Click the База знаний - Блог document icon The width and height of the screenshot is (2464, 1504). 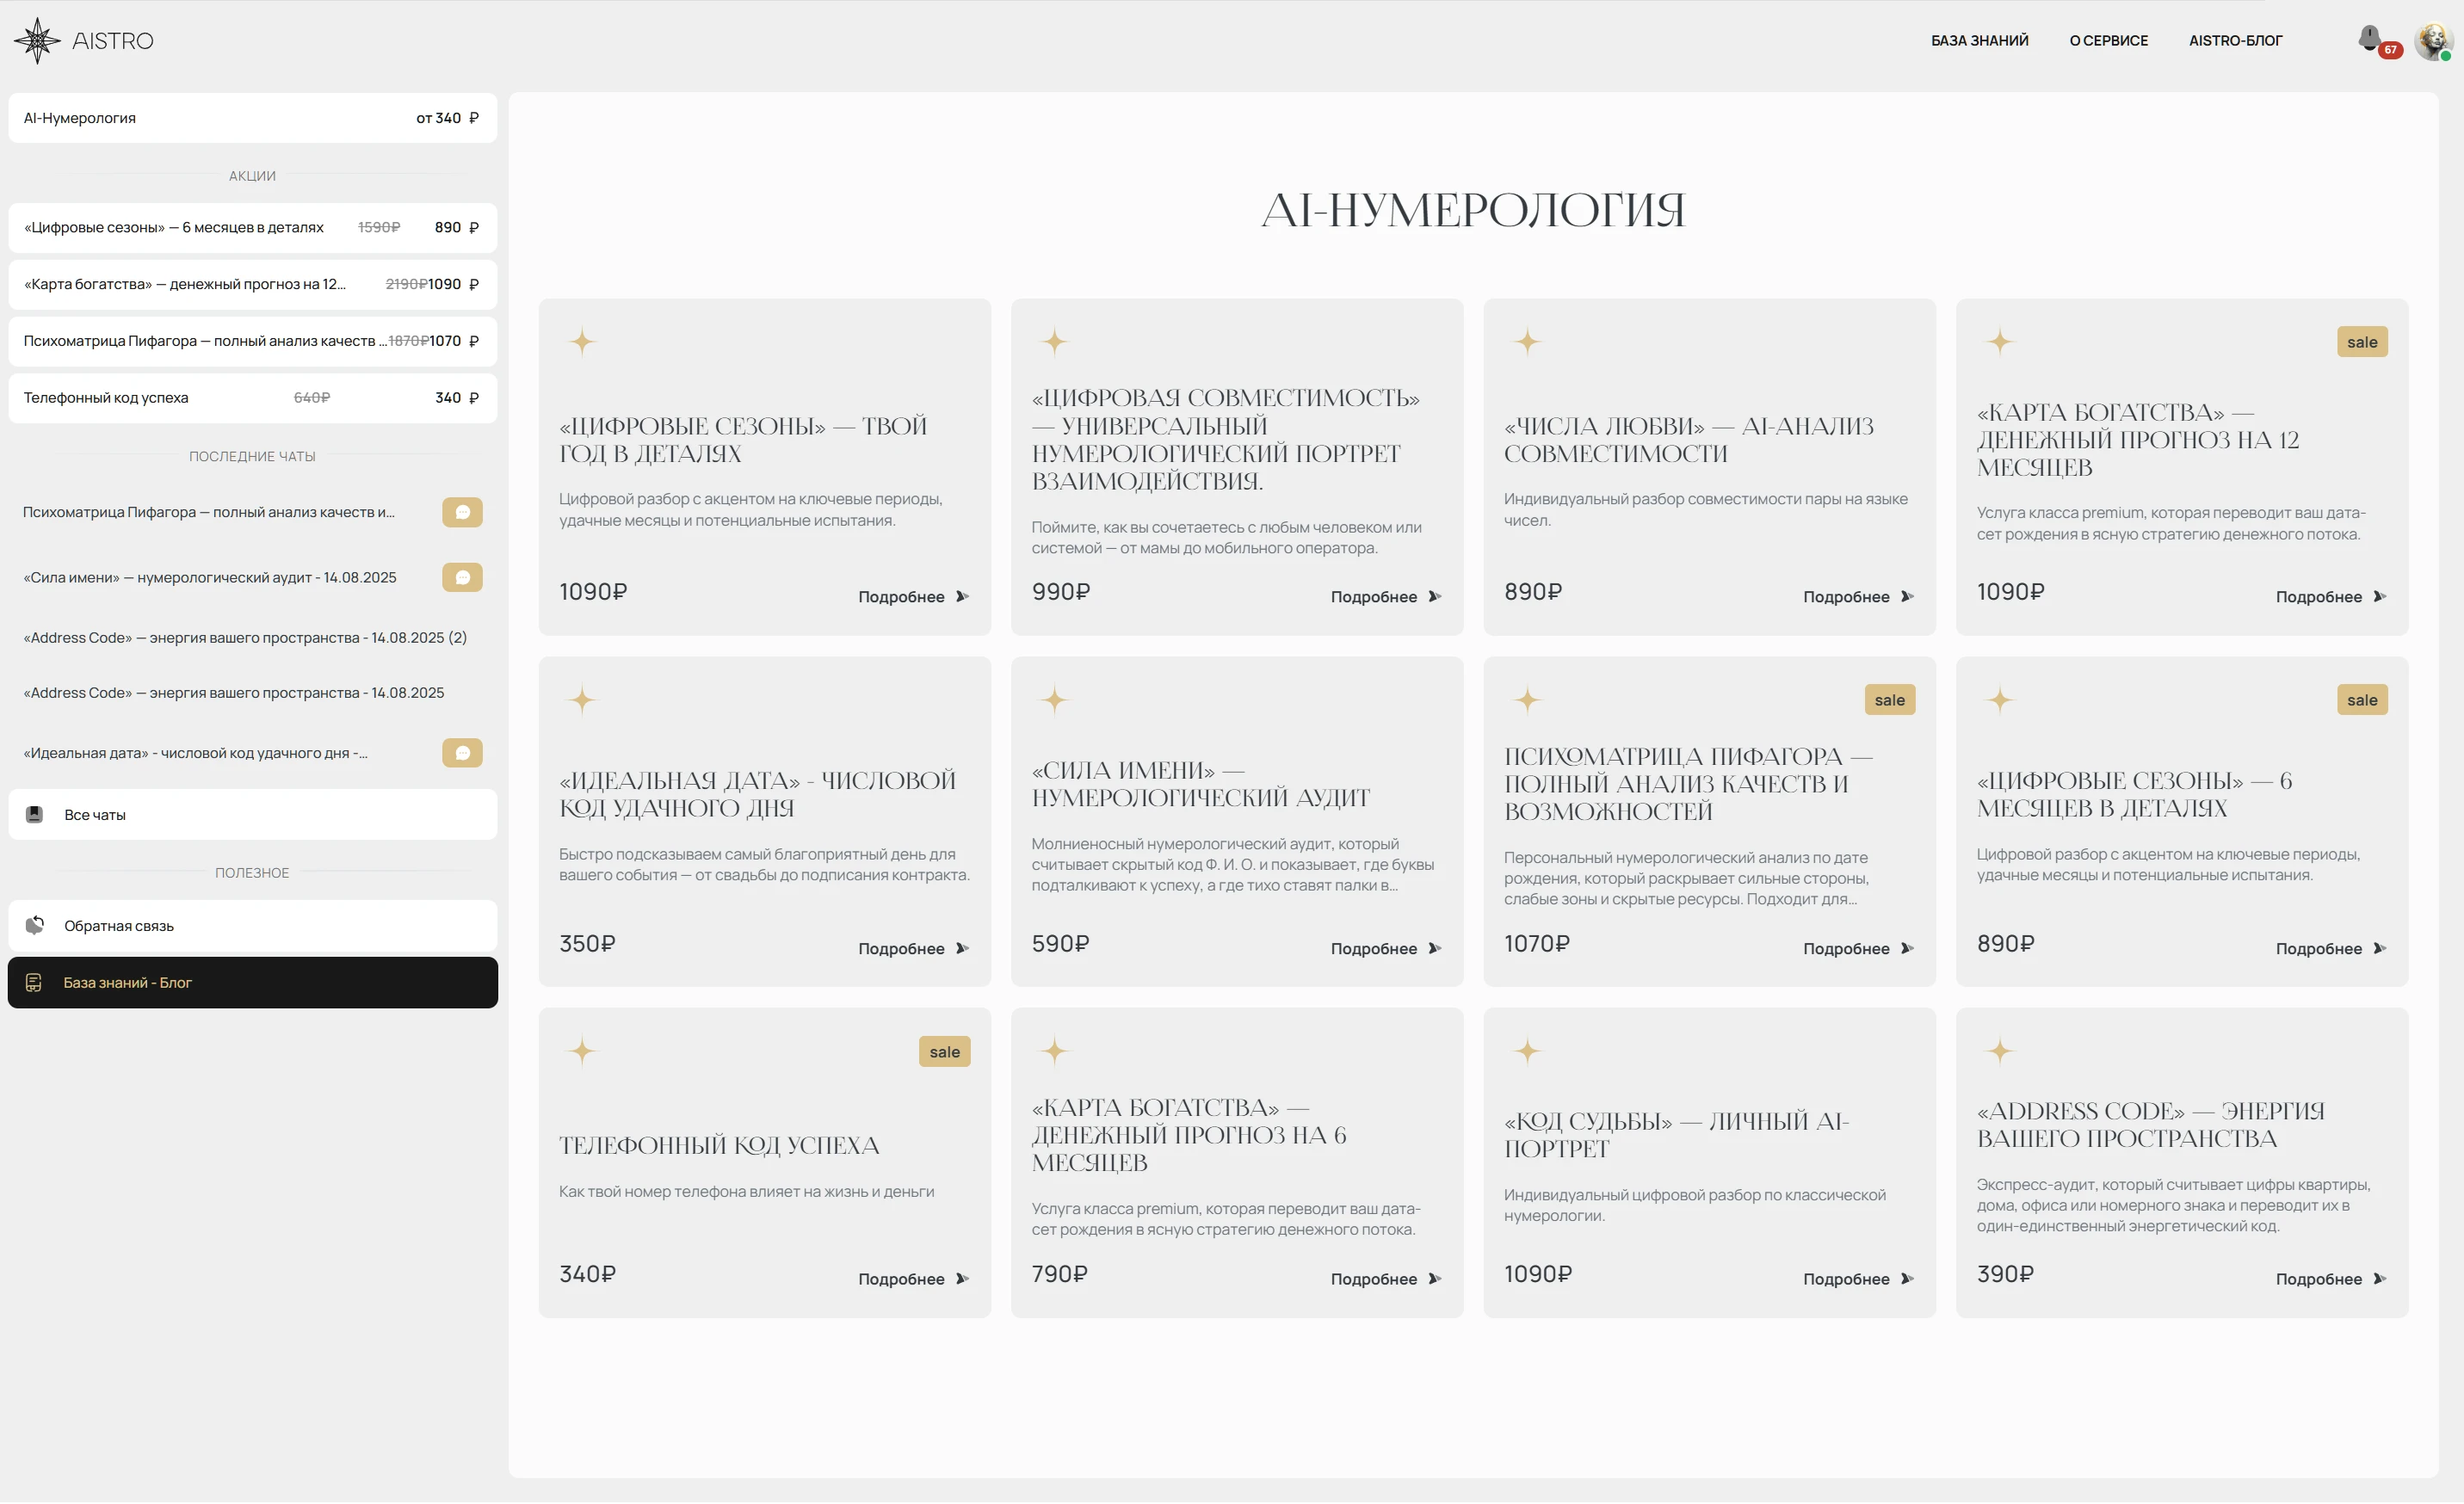pos(34,983)
